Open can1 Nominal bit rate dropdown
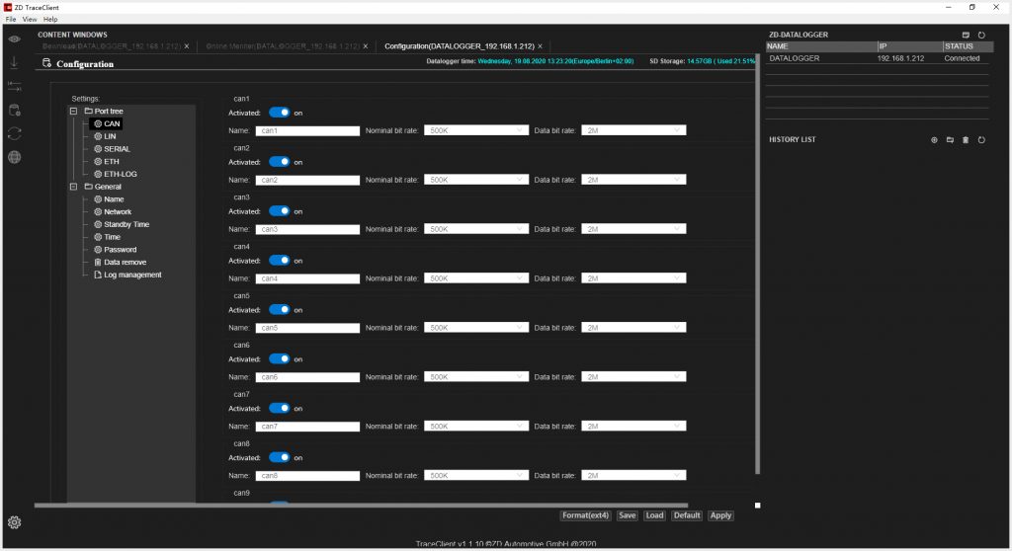The height and width of the screenshot is (551, 1012). (x=476, y=130)
